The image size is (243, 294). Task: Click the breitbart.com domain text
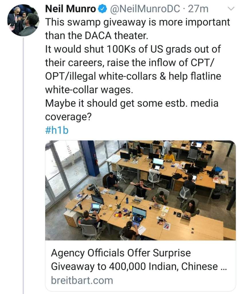[x=82, y=280]
